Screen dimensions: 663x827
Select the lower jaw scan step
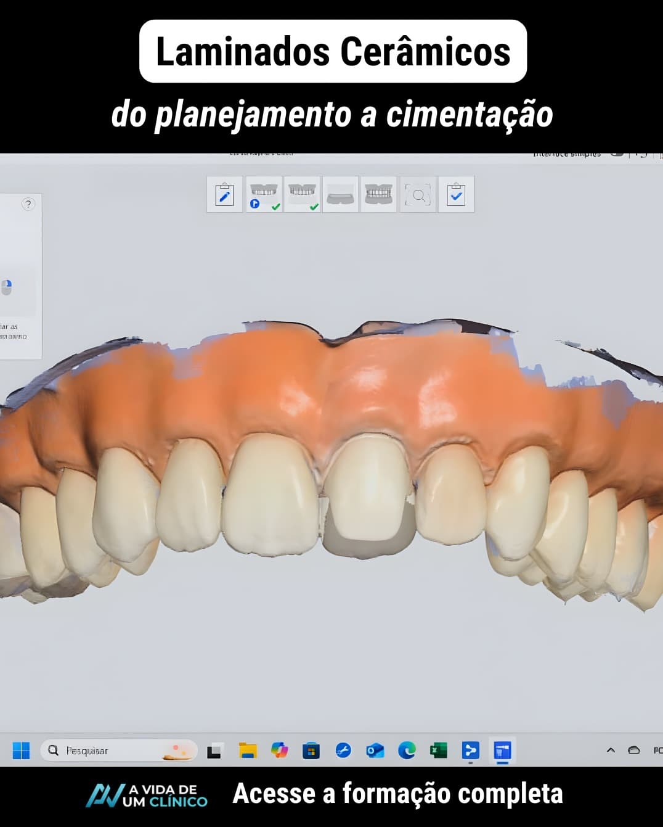tap(340, 195)
